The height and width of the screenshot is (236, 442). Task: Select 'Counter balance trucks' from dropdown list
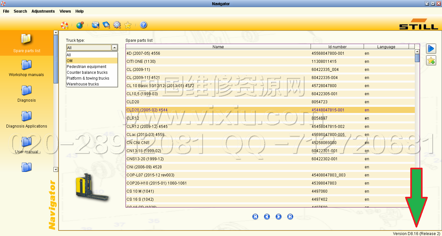point(87,73)
